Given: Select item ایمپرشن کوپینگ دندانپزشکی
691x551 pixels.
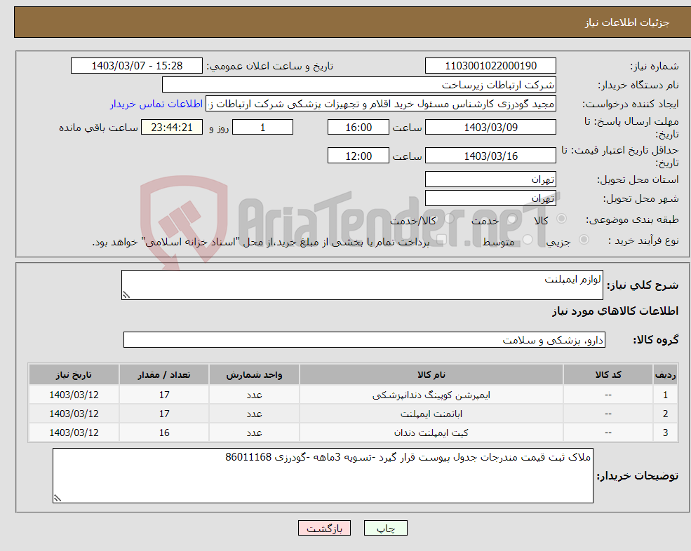Looking at the screenshot, I should 431,395.
